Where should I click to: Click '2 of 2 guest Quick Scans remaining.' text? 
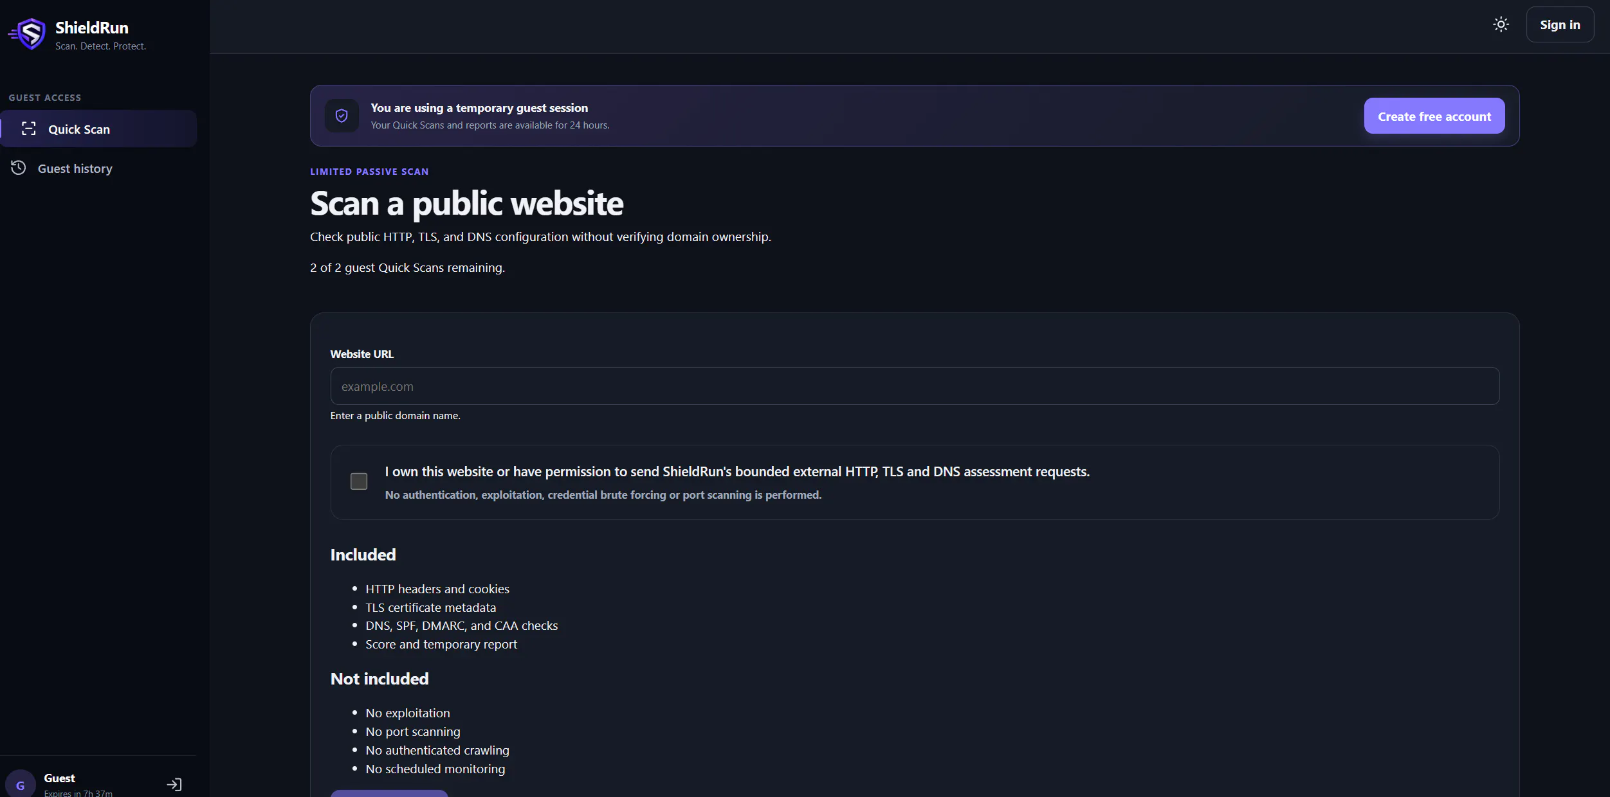(407, 267)
